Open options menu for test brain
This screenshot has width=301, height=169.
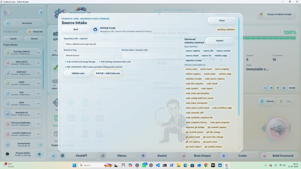click(38, 93)
